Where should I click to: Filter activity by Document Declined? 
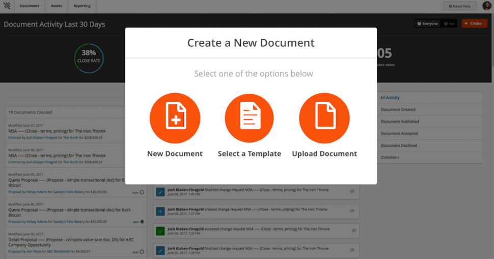click(399, 145)
